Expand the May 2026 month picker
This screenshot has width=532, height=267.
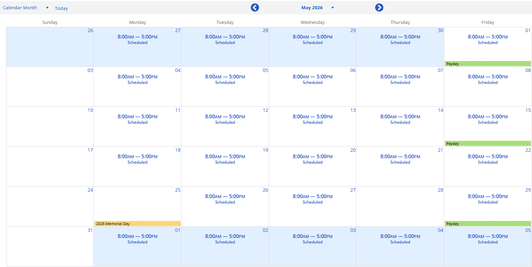[x=318, y=8]
